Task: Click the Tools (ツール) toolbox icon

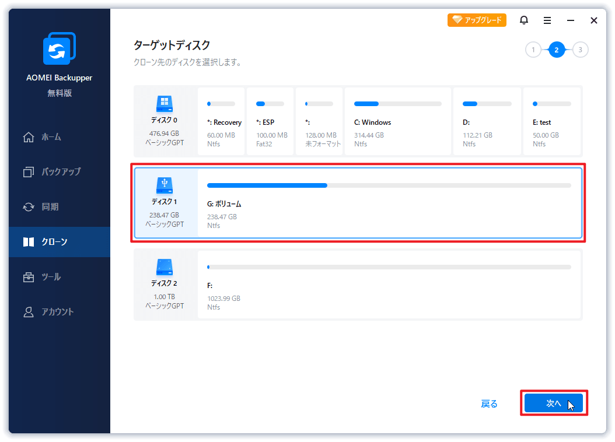Action: [29, 277]
